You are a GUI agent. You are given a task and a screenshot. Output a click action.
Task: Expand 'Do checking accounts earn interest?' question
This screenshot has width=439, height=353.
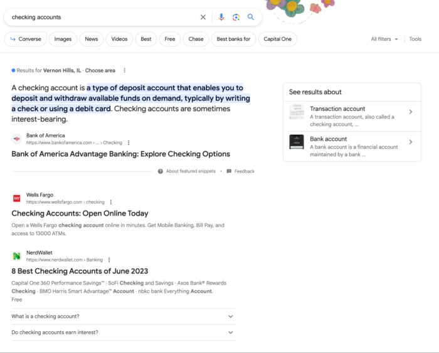click(123, 332)
